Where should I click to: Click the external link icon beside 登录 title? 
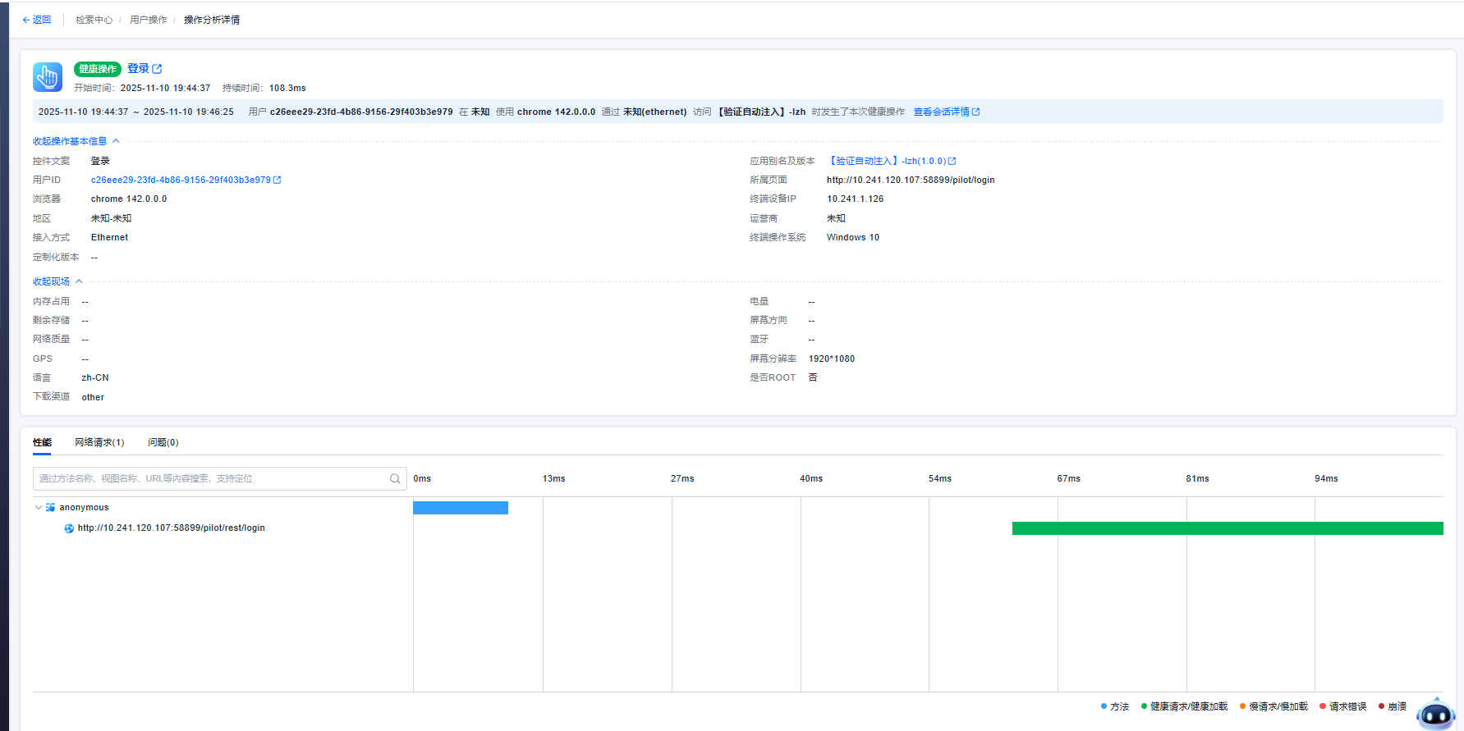point(158,69)
